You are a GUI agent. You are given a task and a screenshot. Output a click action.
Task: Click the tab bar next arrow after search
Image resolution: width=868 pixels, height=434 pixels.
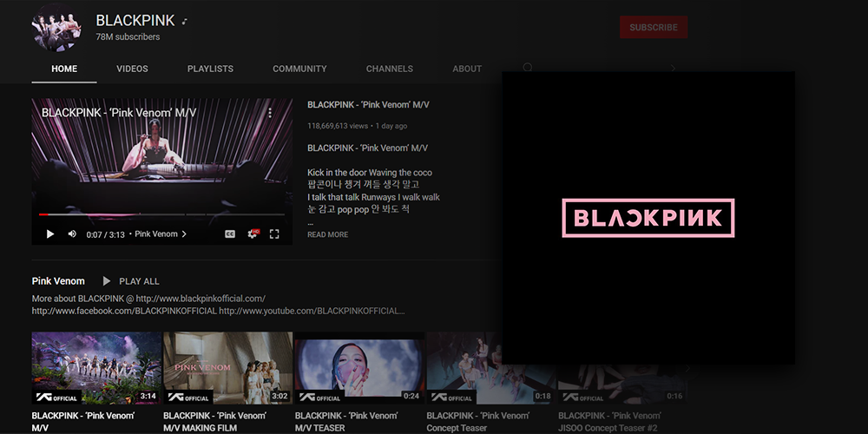point(674,69)
